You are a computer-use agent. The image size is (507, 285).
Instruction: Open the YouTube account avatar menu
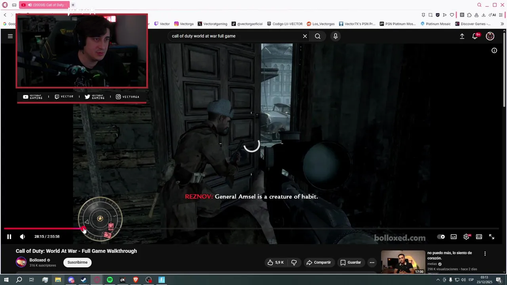[x=490, y=36]
